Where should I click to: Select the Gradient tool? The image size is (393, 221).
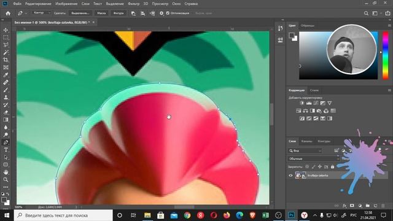click(x=6, y=120)
